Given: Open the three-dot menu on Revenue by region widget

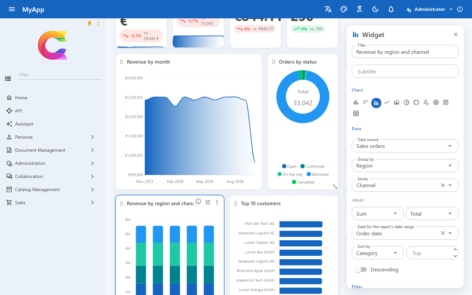Looking at the screenshot, I should (217, 202).
